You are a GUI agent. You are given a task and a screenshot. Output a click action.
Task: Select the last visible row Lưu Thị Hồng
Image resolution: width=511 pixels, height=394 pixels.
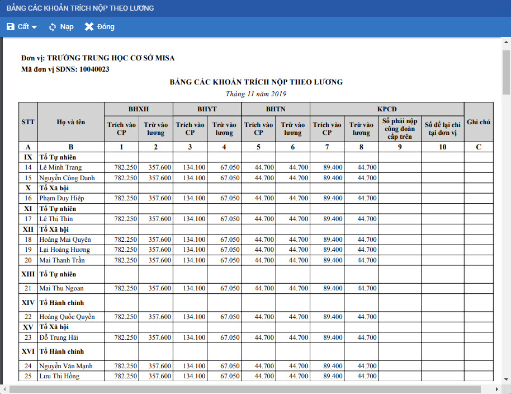point(59,376)
